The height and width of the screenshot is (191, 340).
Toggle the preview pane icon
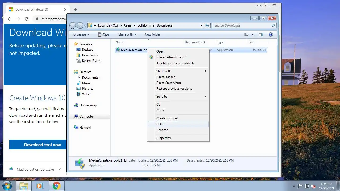[261, 34]
